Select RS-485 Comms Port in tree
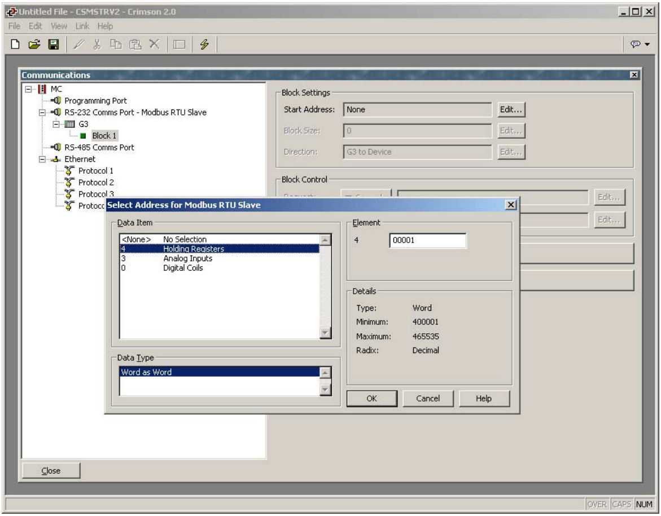Viewport: 661px width, 516px height. [x=99, y=147]
